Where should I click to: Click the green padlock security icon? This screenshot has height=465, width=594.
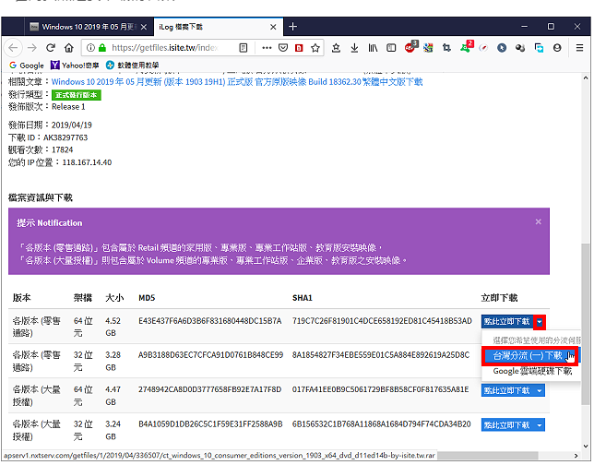(x=101, y=48)
